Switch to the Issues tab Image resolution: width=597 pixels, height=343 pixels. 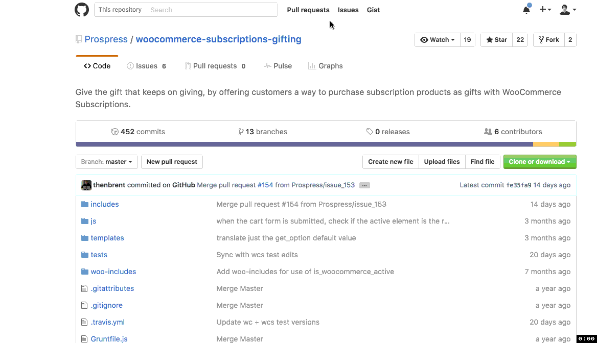click(x=146, y=66)
